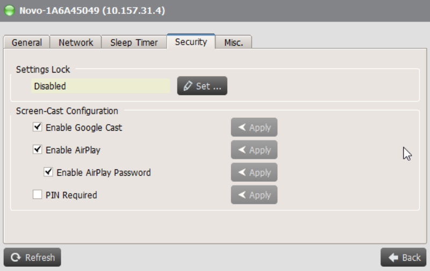Image resolution: width=430 pixels, height=271 pixels.
Task: Click the arrow icon on AirPlay Password Apply
Action: click(242, 172)
